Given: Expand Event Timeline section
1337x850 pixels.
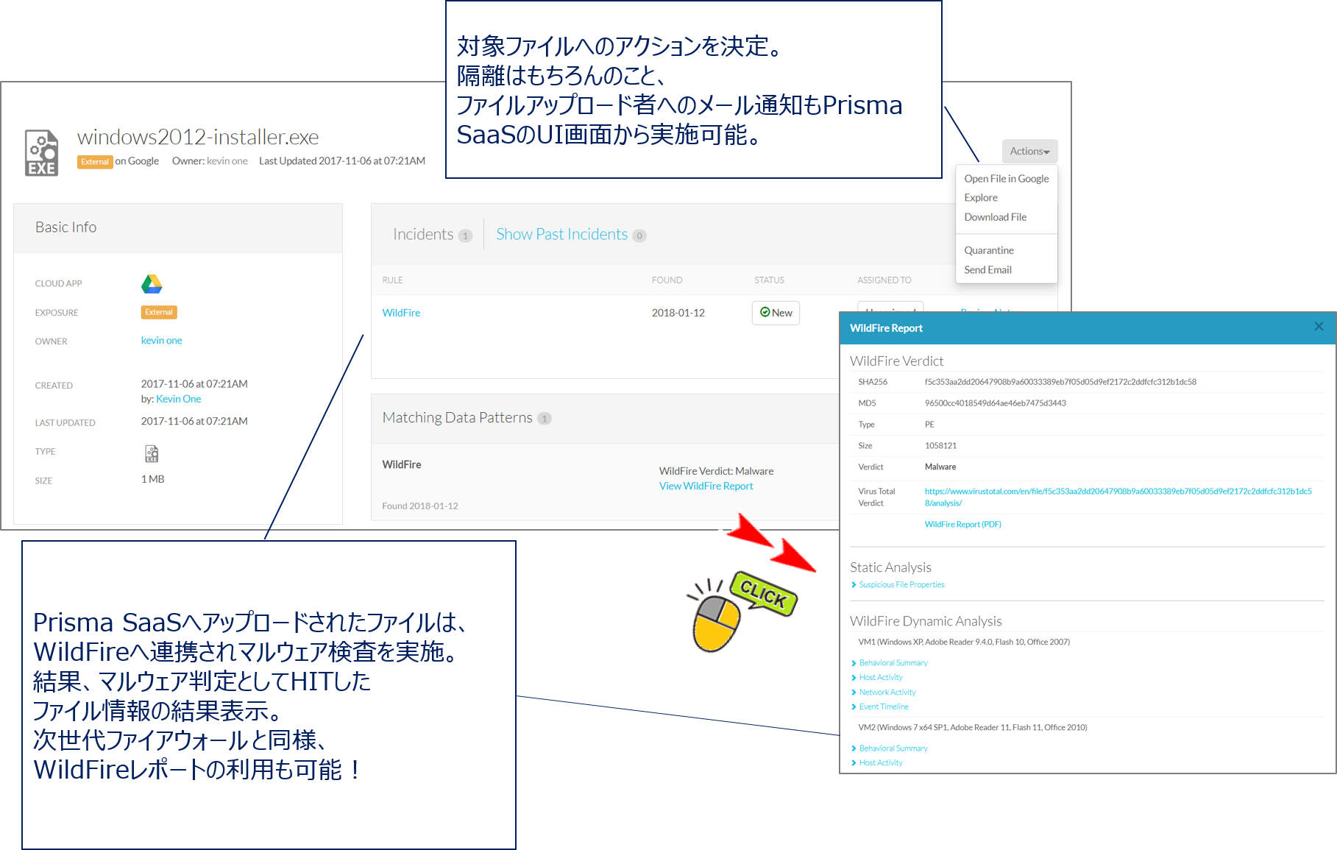Looking at the screenshot, I should 884,707.
